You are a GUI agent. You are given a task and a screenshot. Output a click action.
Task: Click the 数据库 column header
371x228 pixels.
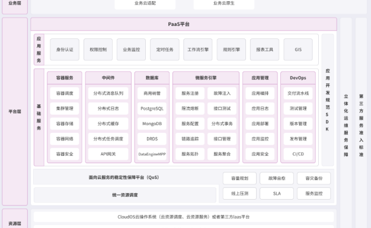(x=152, y=78)
